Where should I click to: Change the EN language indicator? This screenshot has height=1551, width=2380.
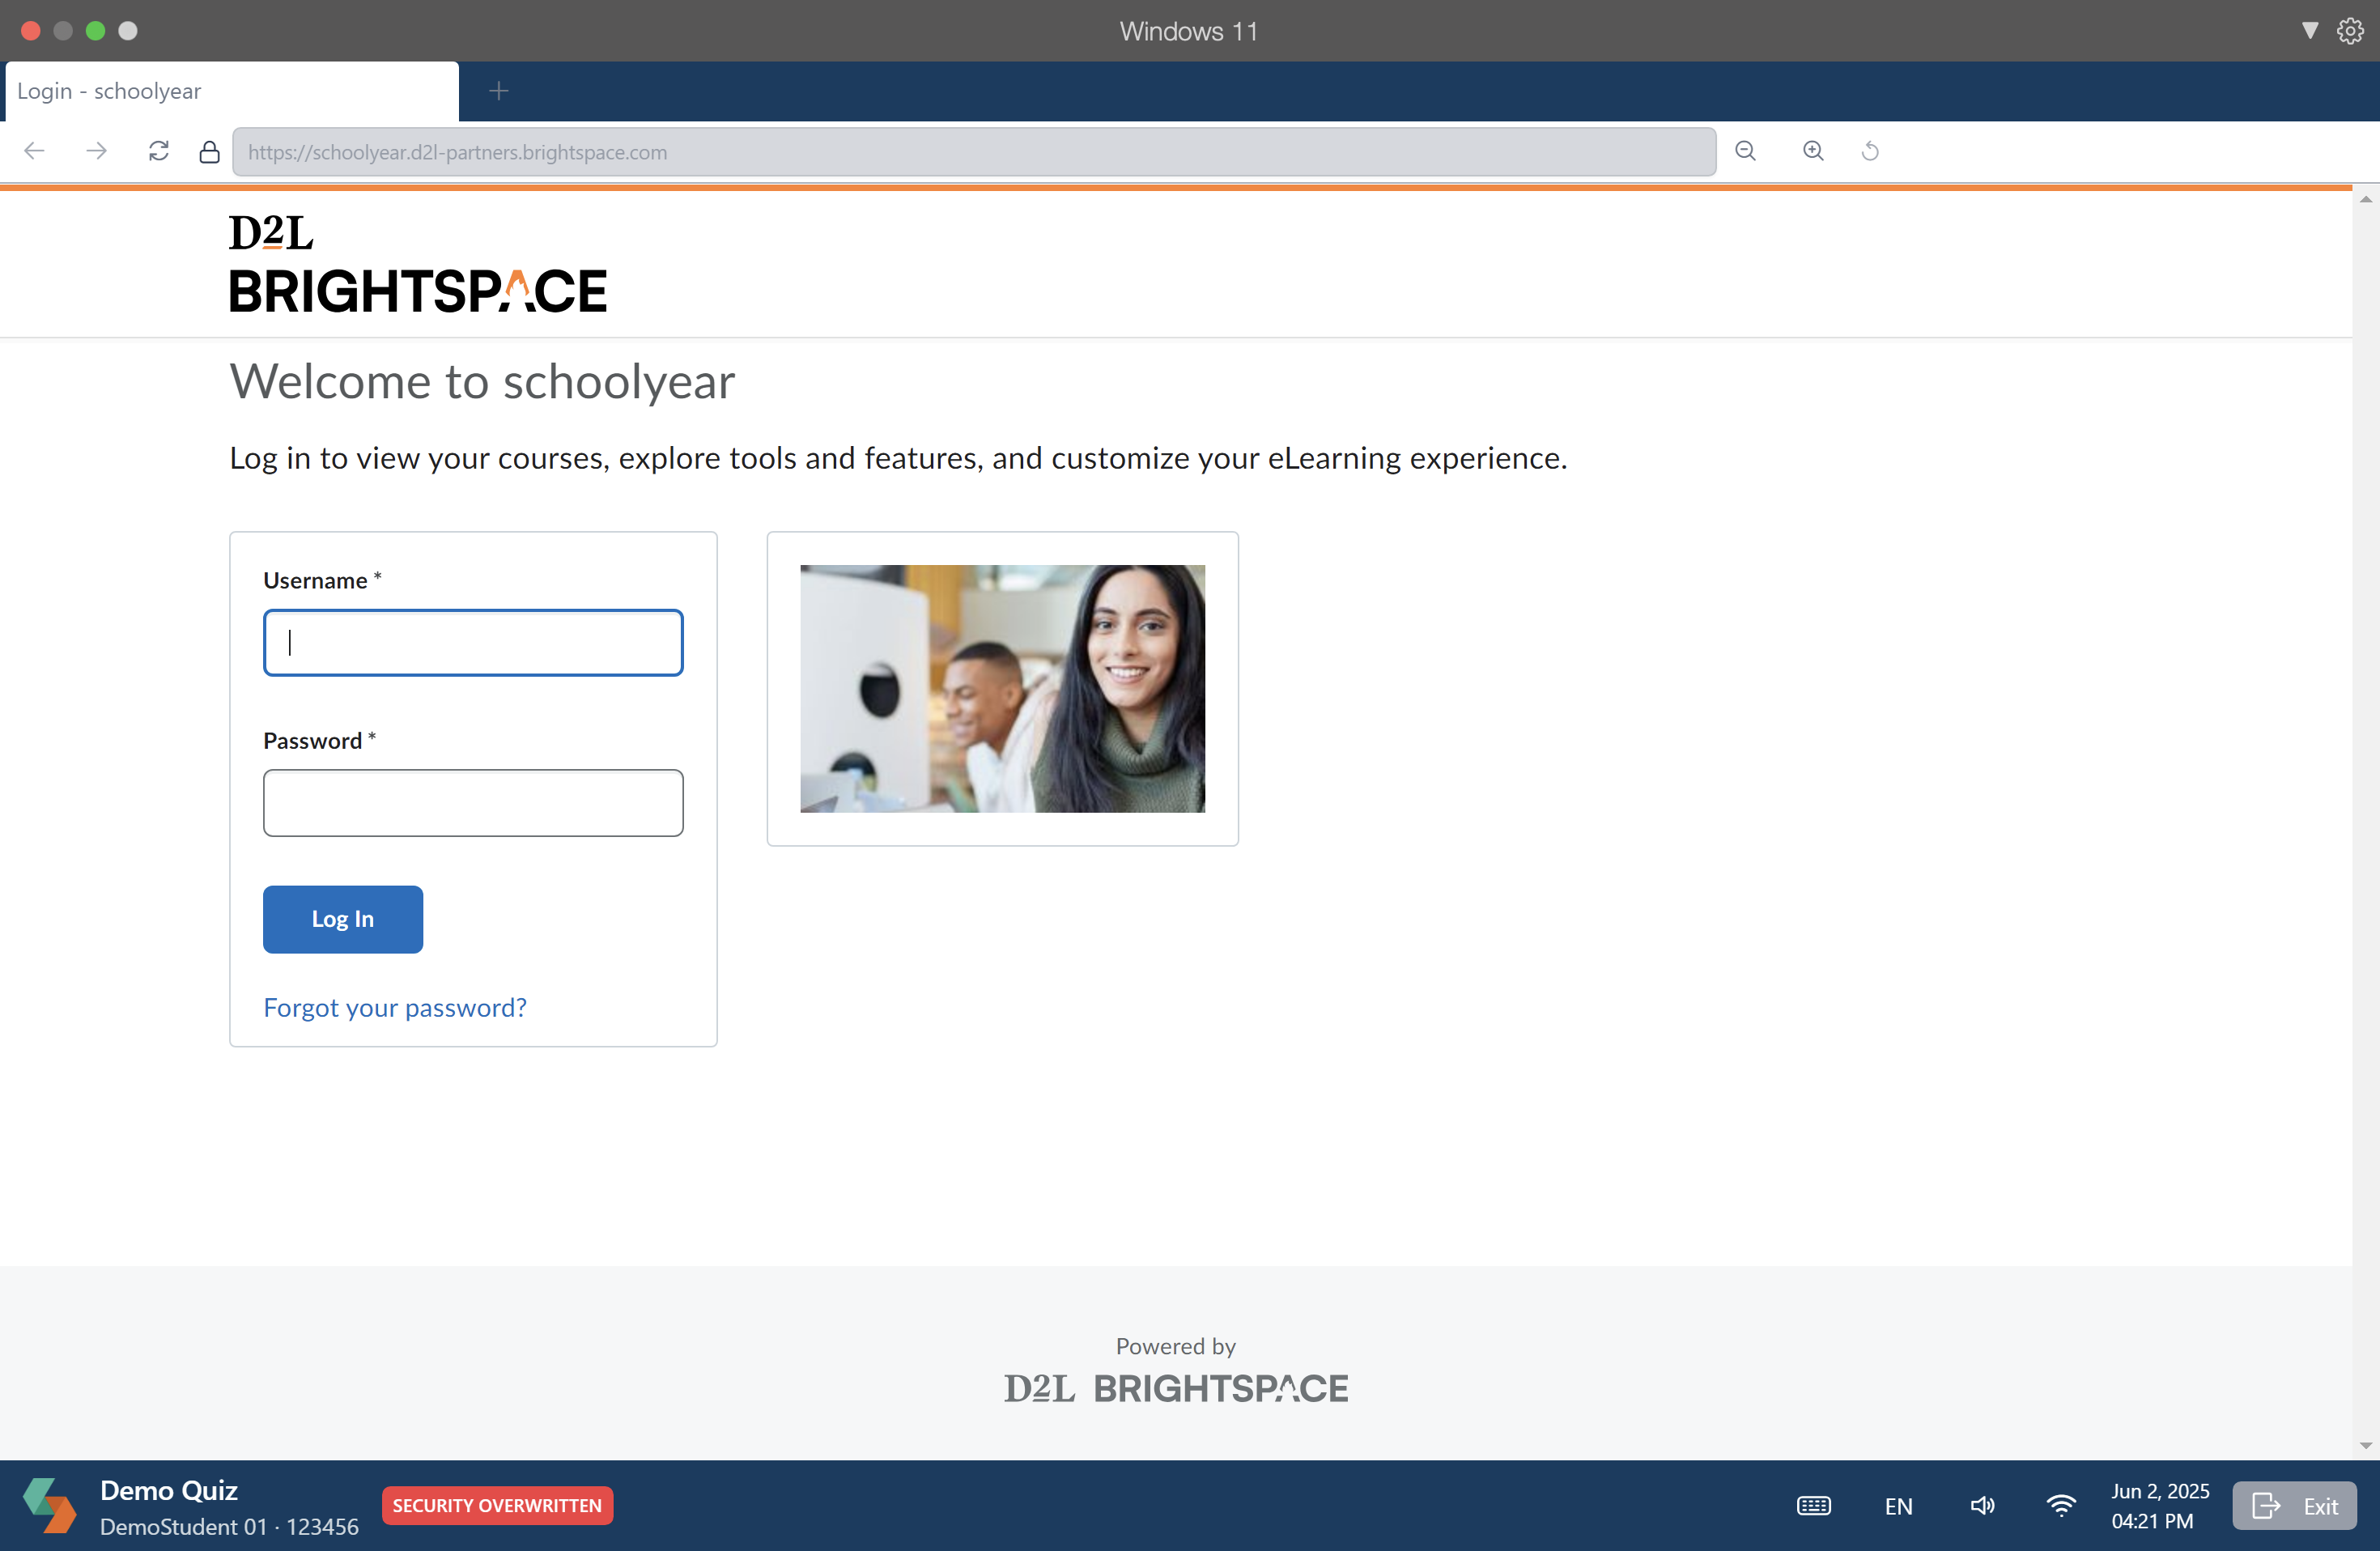click(x=1898, y=1506)
